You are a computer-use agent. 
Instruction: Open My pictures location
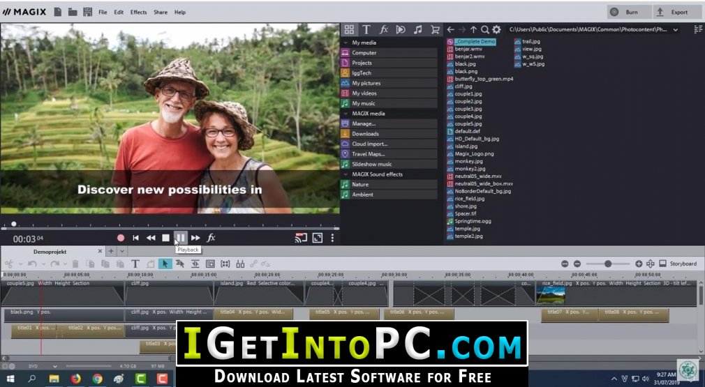(389, 83)
